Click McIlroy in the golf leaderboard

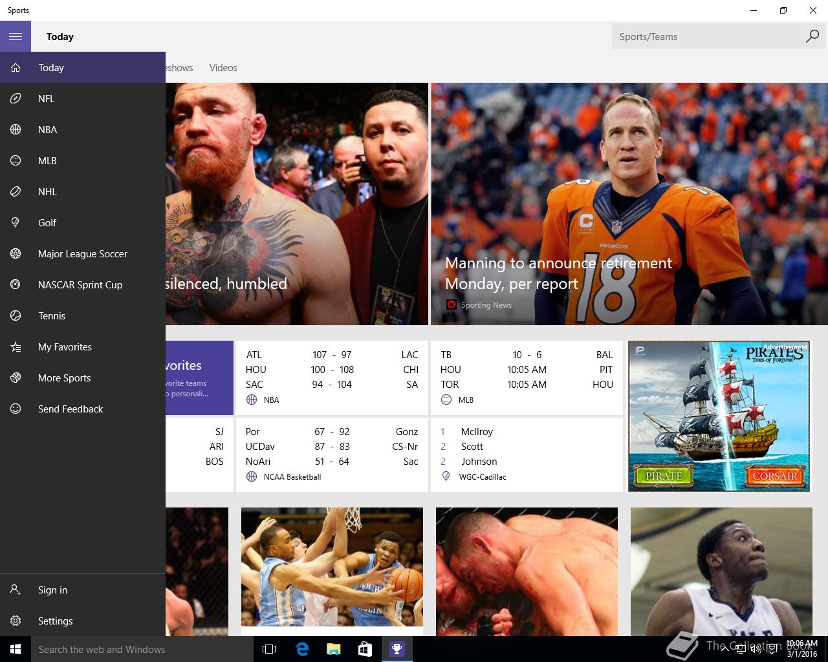[x=477, y=431]
